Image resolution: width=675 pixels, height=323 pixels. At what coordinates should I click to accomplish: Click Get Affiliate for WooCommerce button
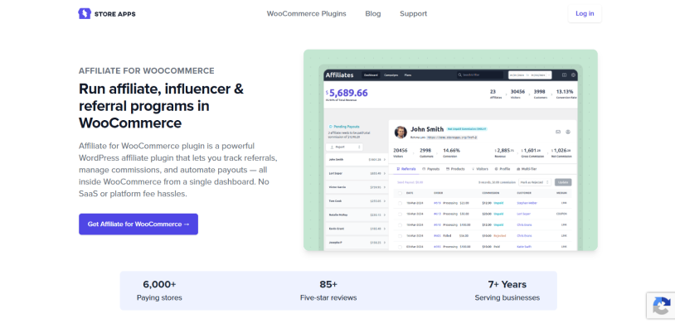tap(138, 224)
